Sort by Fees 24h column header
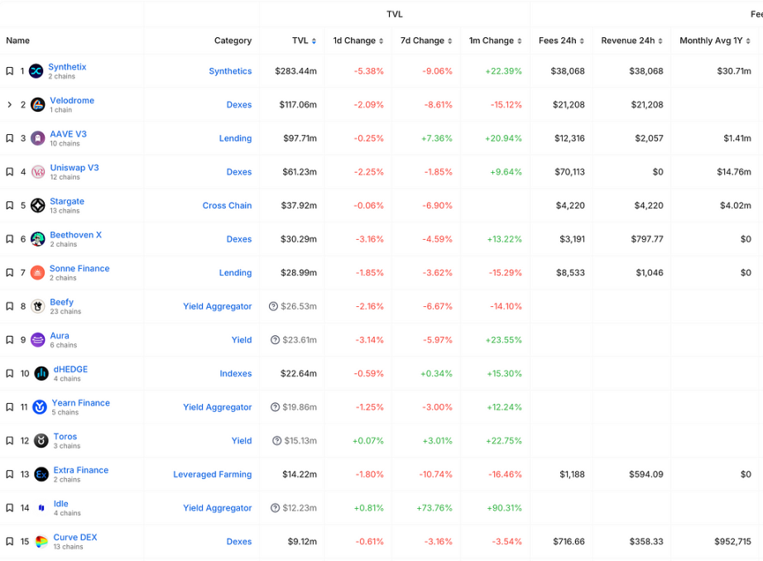Viewport: 763px width, 561px height. [561, 41]
